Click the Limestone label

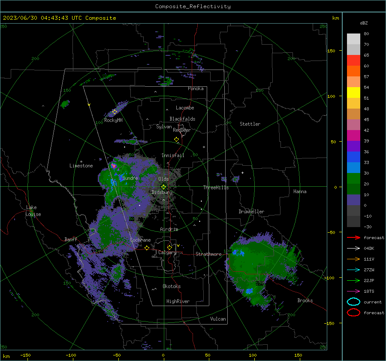coord(81,166)
